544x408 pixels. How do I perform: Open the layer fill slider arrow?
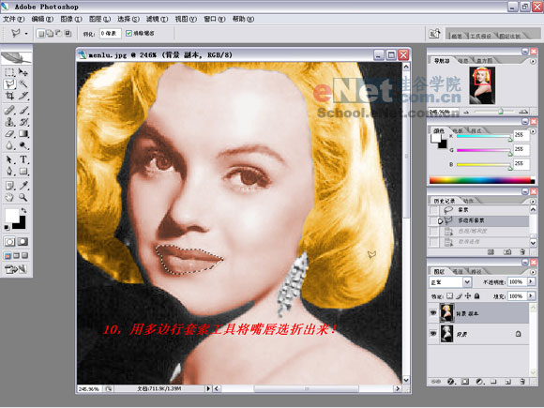[531, 296]
